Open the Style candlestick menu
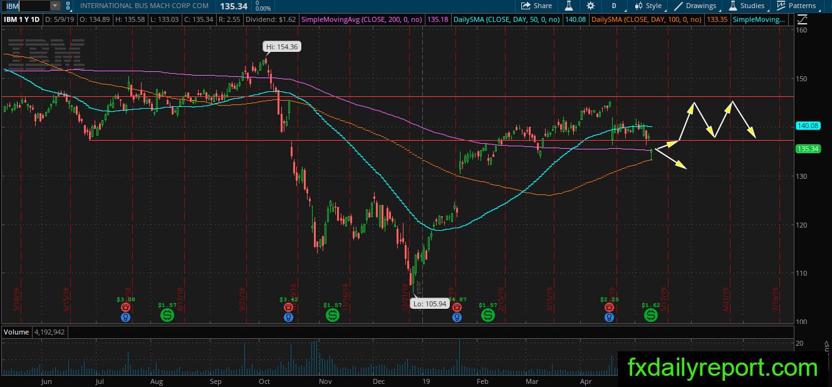The image size is (832, 387). (648, 6)
